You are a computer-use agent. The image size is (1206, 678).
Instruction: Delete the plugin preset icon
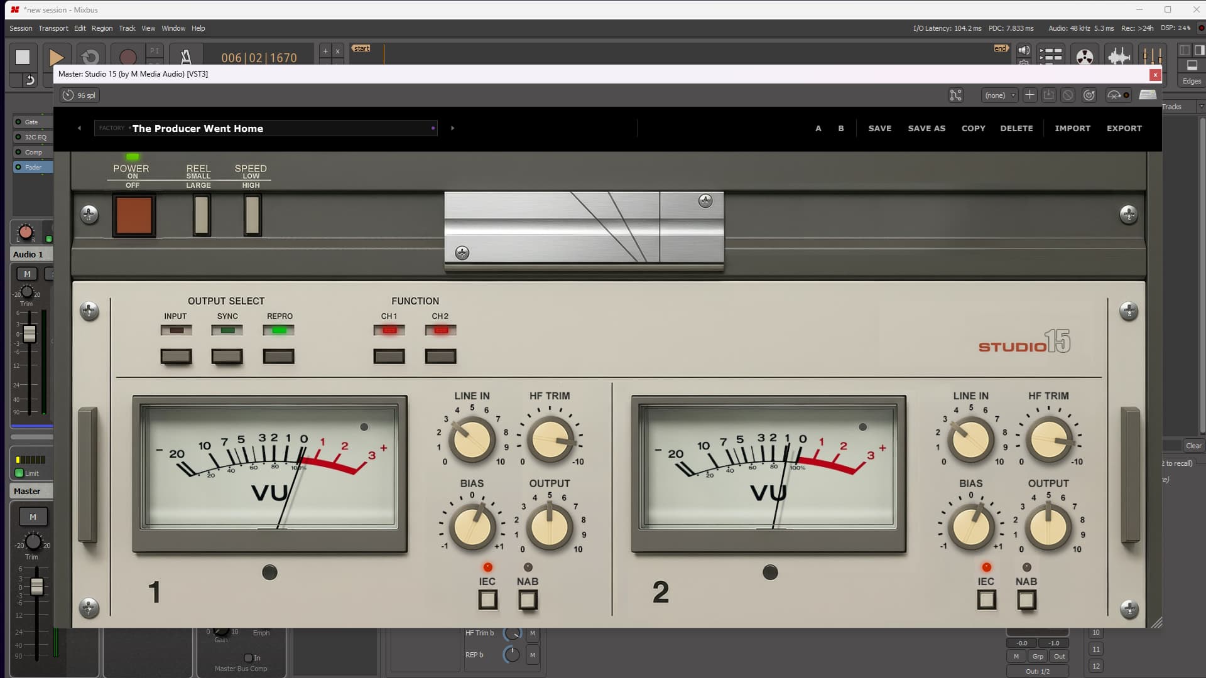1068,95
